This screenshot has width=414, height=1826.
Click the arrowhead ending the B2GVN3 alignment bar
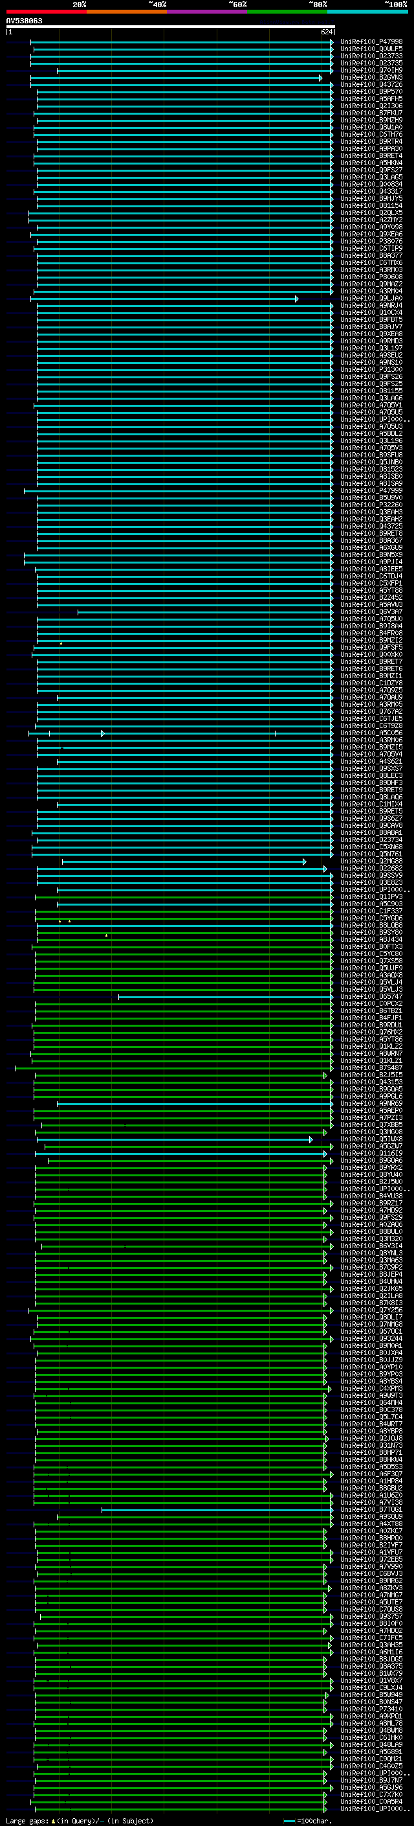(320, 78)
